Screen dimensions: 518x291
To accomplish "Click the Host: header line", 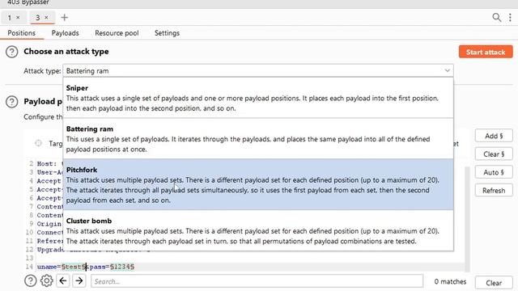I will (50, 163).
